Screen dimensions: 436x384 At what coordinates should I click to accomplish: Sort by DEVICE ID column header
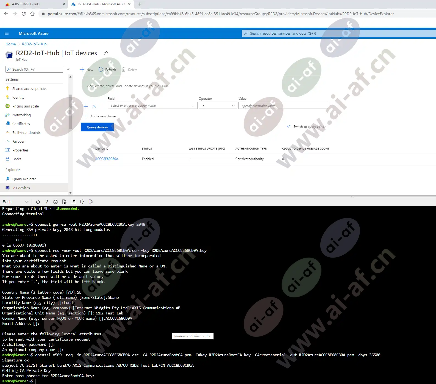[x=102, y=149]
